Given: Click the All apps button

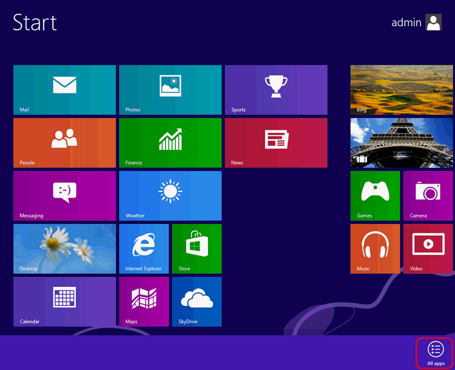Looking at the screenshot, I should coord(435,353).
